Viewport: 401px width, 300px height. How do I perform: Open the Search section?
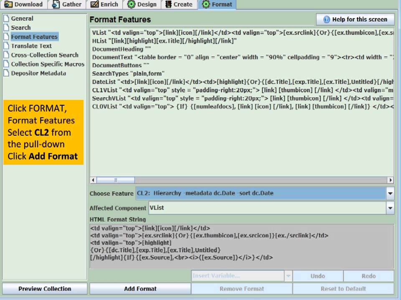21,27
